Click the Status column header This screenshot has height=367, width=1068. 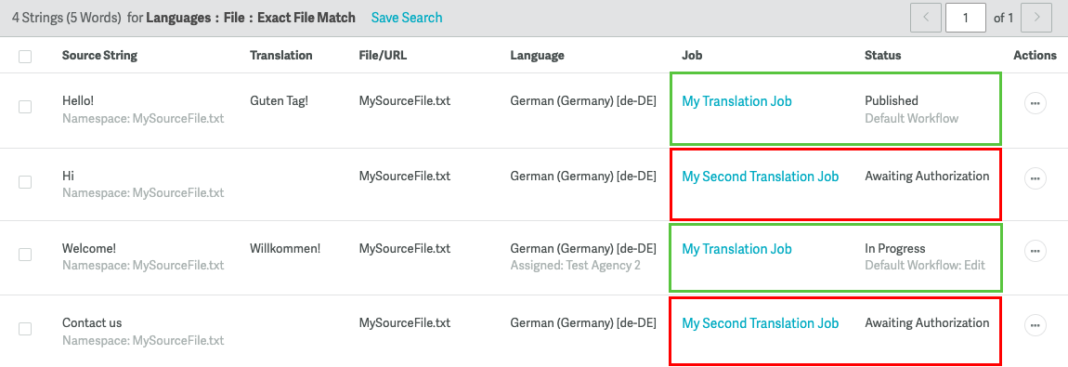[883, 56]
